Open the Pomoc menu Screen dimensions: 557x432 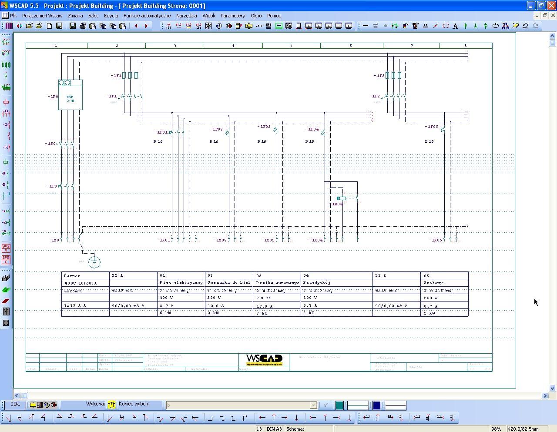pyautogui.click(x=274, y=16)
